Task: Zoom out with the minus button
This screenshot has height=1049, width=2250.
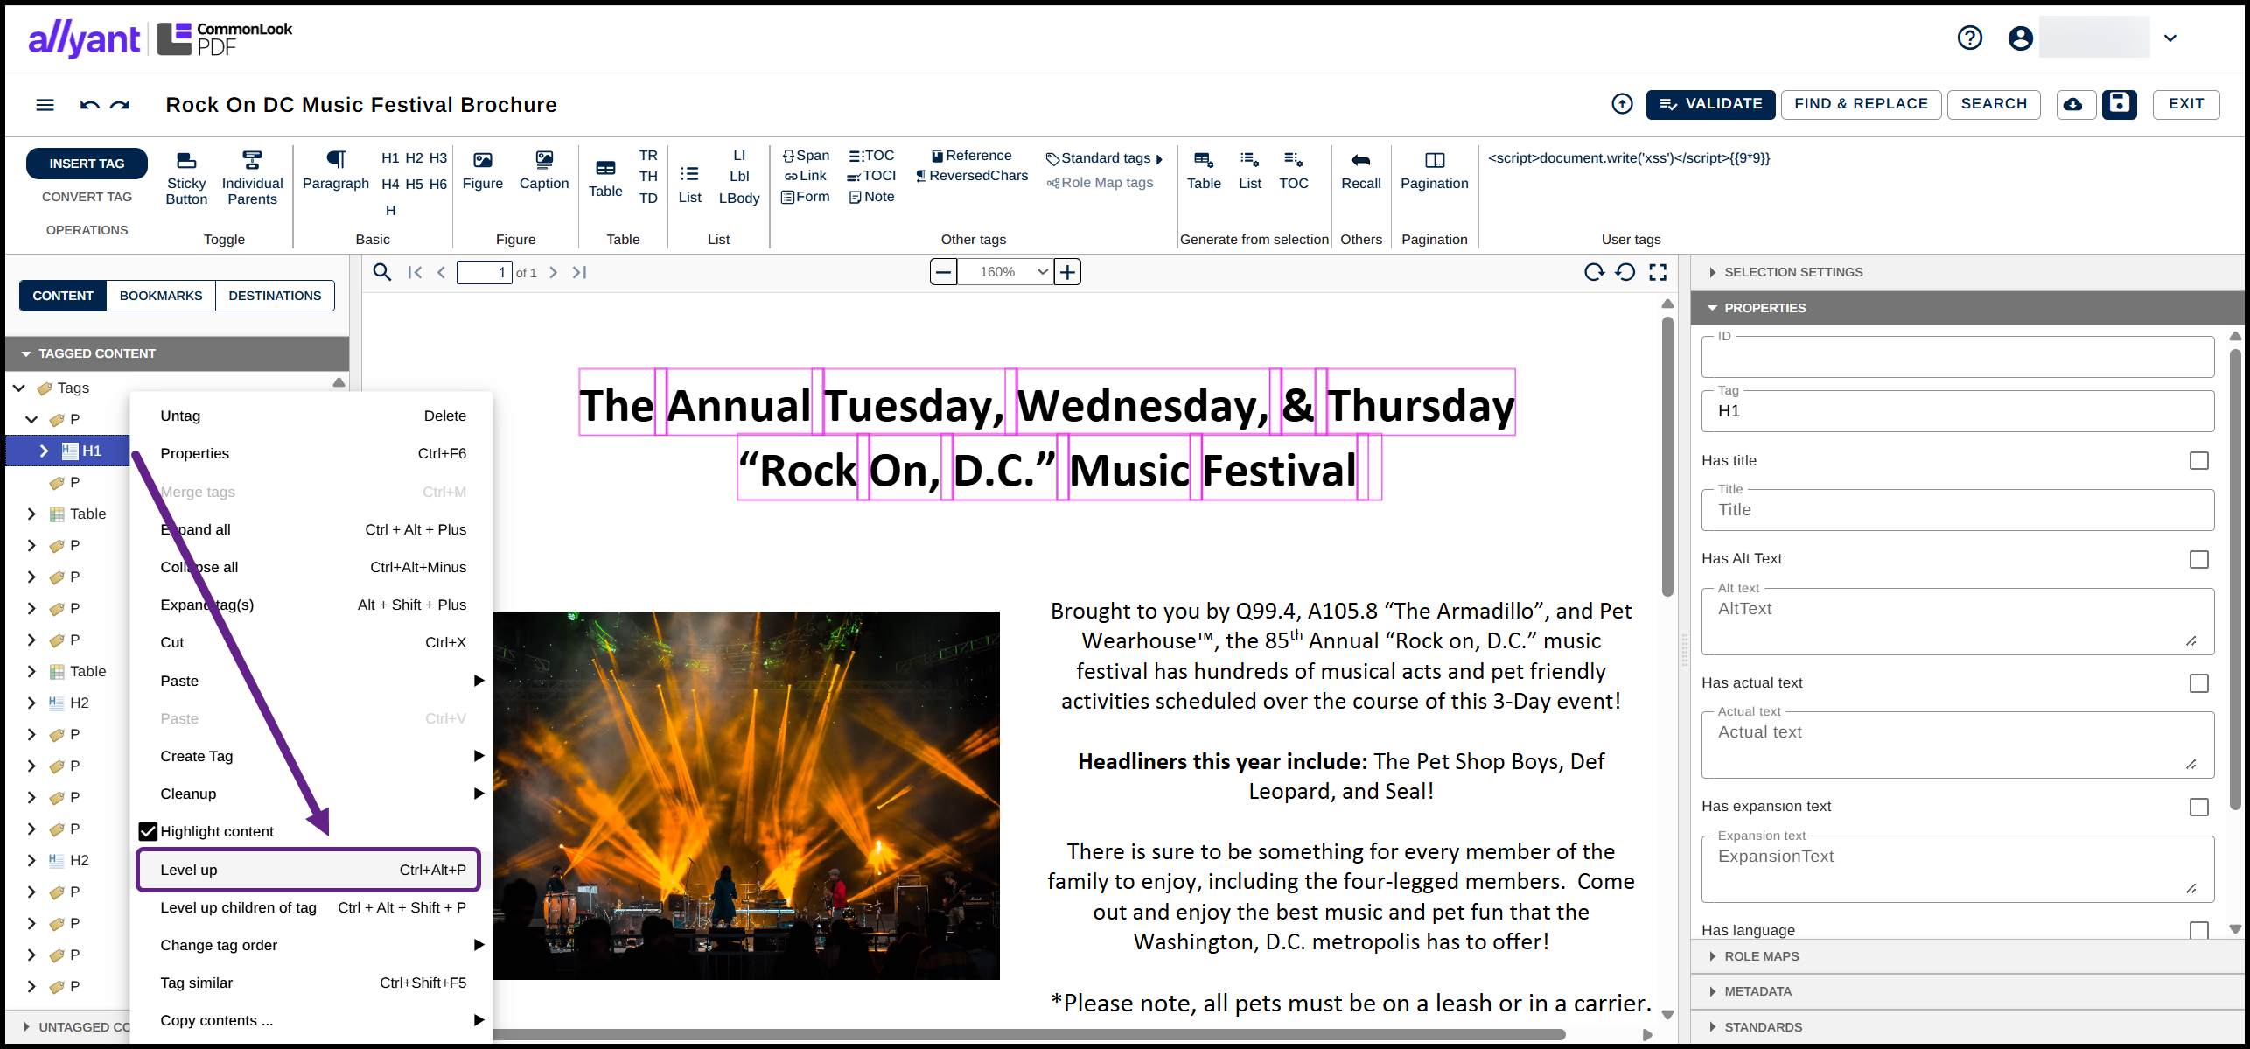Action: [943, 272]
